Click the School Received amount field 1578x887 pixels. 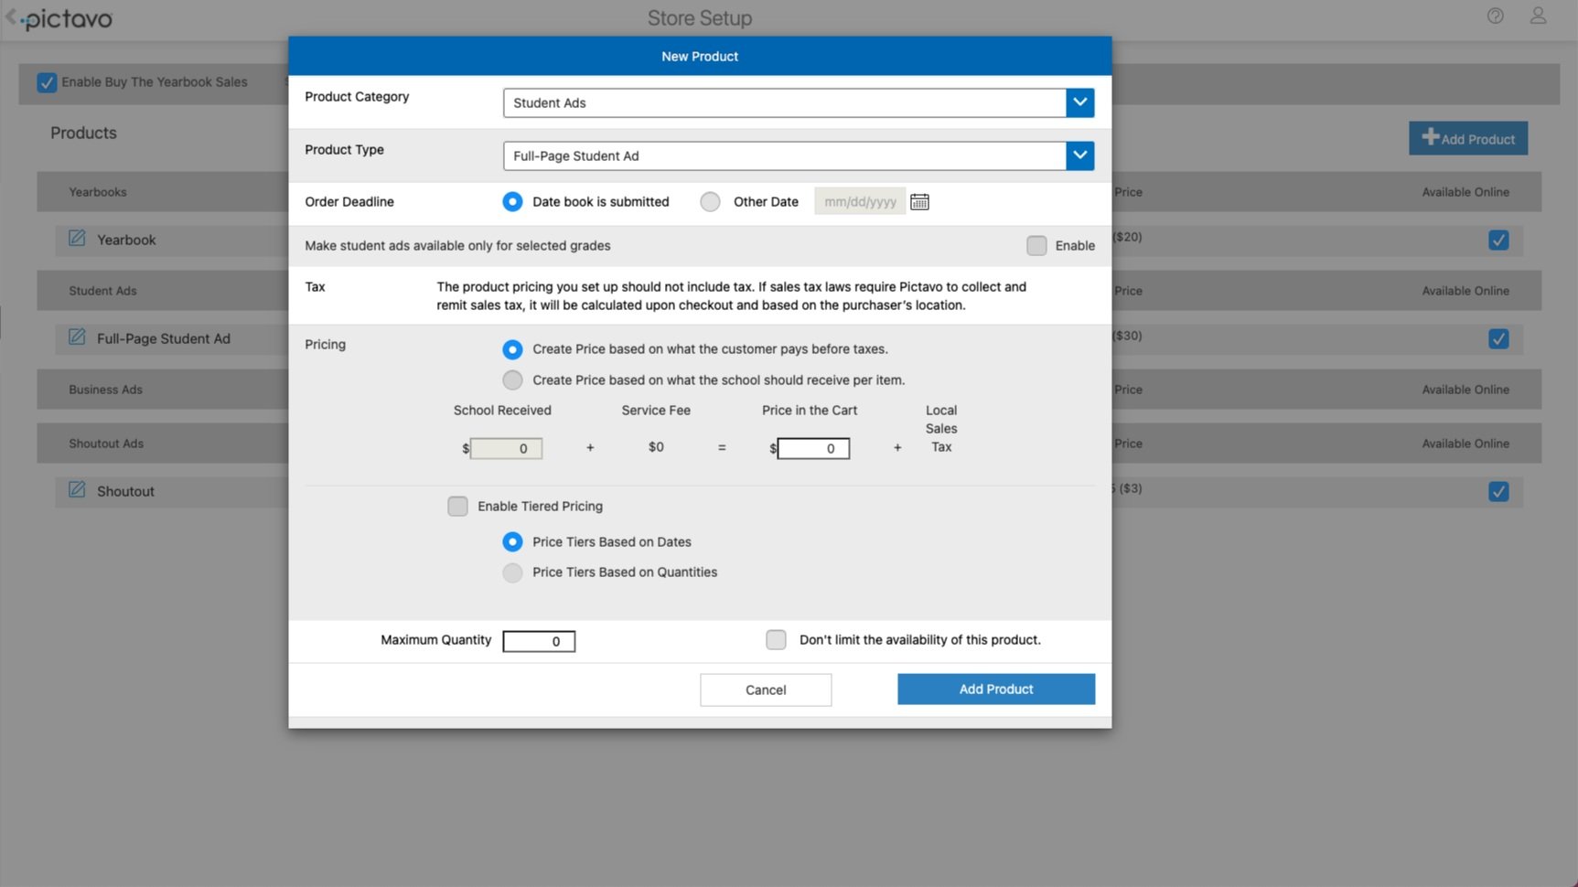point(506,448)
